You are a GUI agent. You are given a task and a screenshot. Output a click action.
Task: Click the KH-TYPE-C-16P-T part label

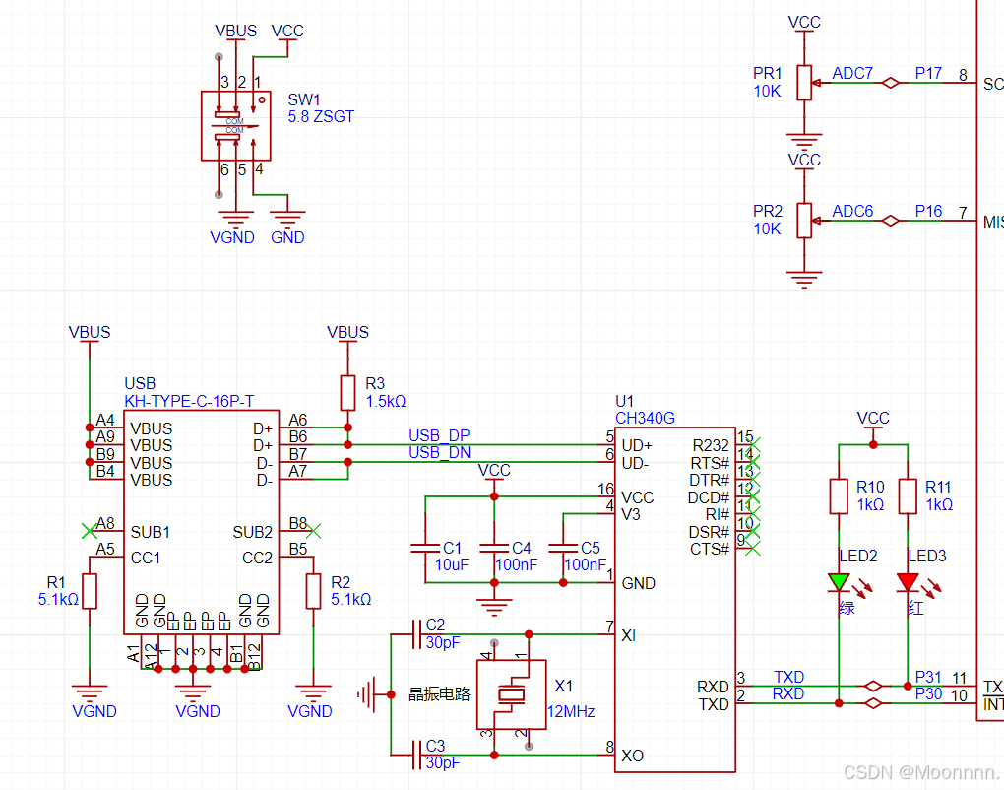[189, 402]
